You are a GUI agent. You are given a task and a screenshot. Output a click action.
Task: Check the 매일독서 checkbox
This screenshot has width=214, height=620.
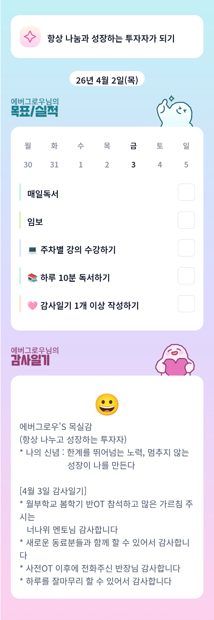[x=186, y=192]
